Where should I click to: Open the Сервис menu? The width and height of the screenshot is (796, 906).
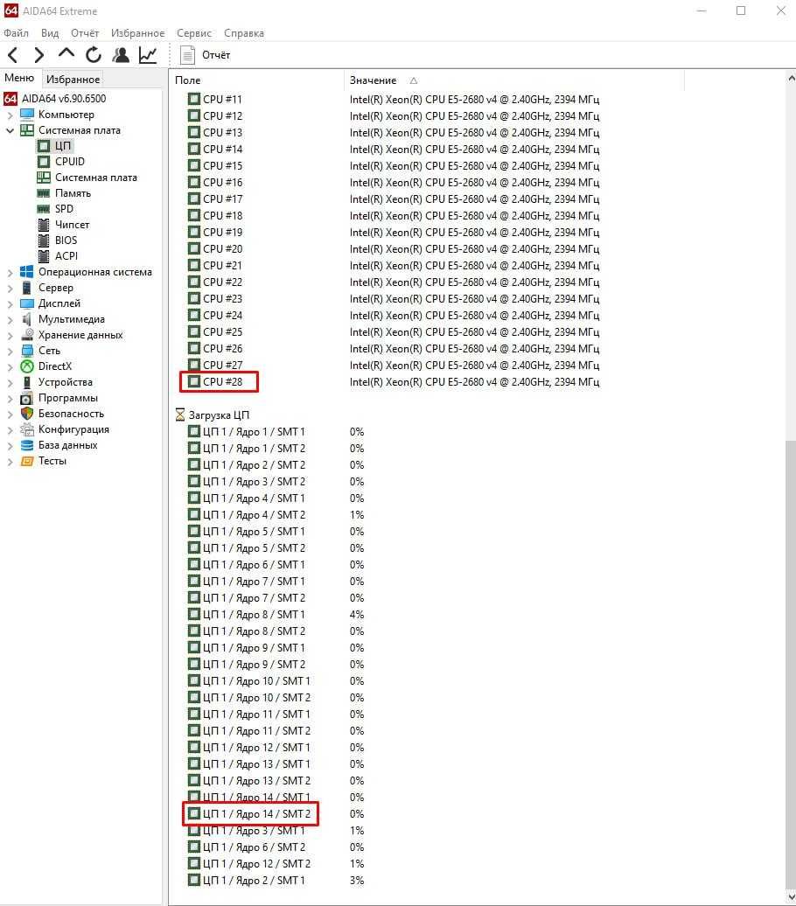click(x=194, y=33)
